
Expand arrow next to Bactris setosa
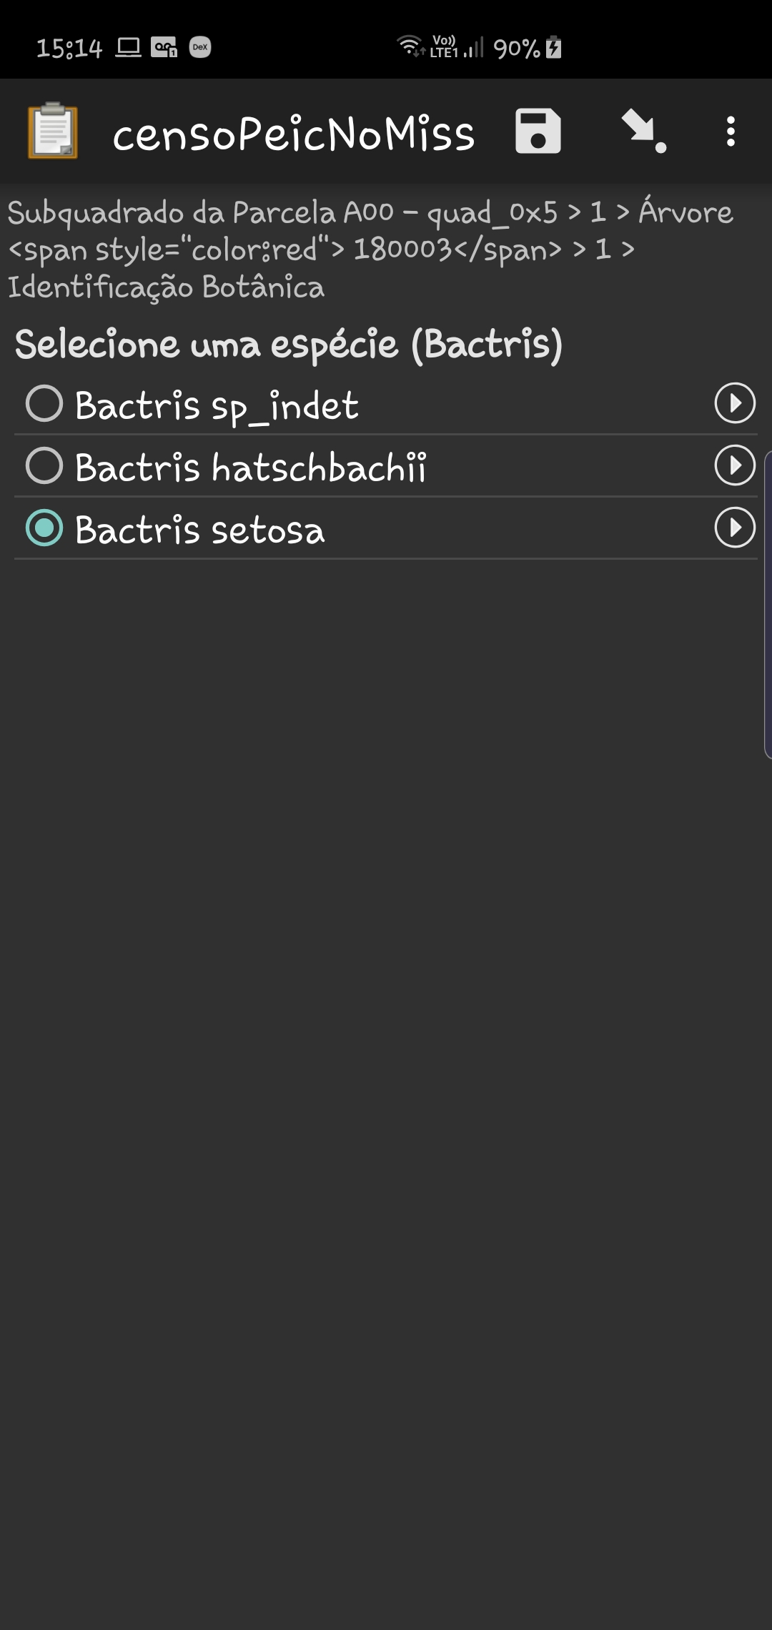point(735,528)
